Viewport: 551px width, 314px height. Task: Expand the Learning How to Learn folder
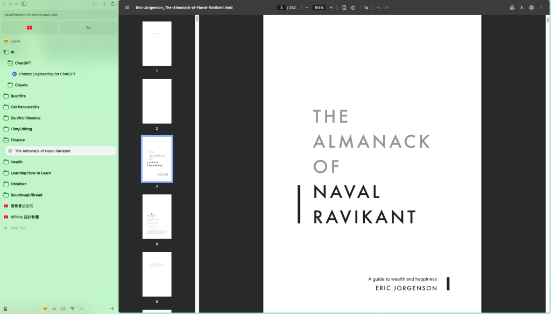tap(6, 173)
